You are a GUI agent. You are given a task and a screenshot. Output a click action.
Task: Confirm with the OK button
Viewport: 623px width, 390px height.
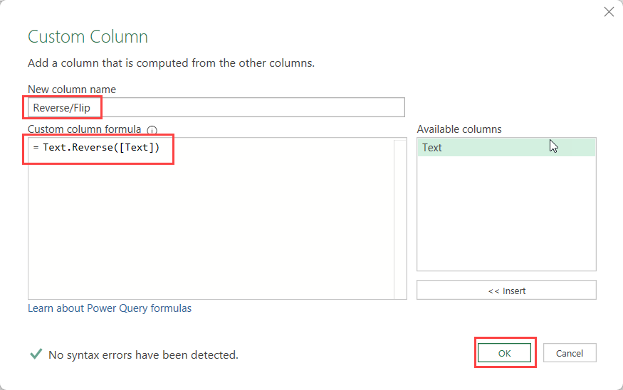click(504, 353)
